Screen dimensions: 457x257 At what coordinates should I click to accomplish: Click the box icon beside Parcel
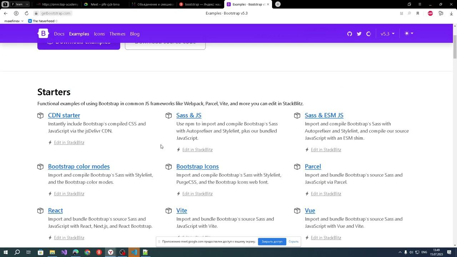(297, 166)
